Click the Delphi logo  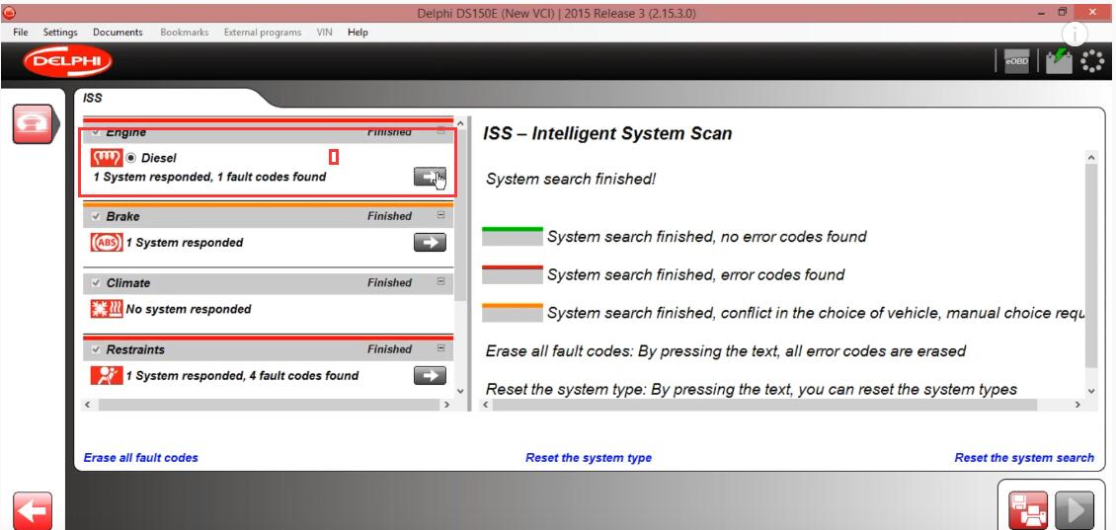67,62
